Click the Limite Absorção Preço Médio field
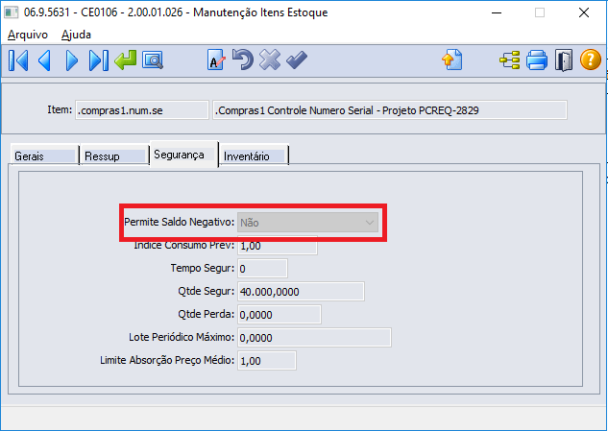Screen dimensions: 608x431 (x=267, y=361)
